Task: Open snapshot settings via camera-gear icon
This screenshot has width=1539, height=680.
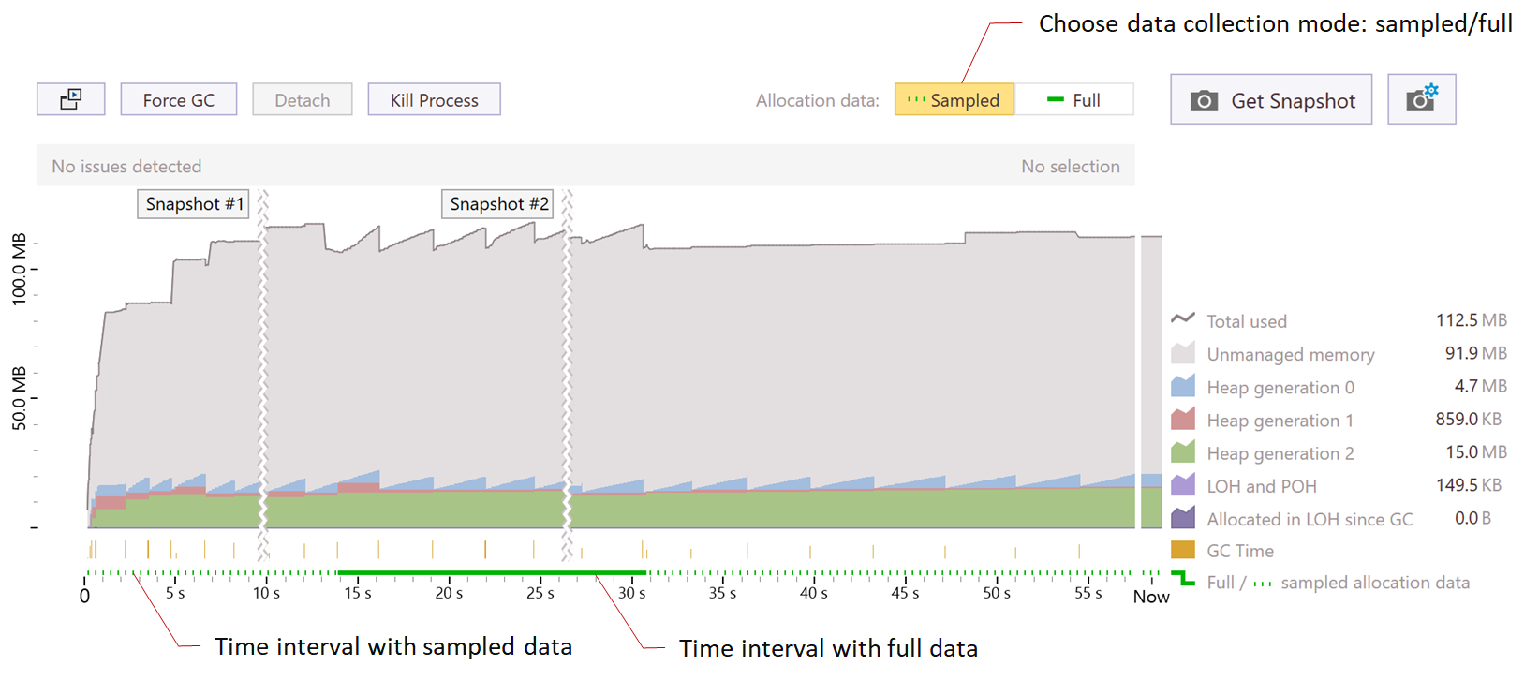Action: 1421,98
